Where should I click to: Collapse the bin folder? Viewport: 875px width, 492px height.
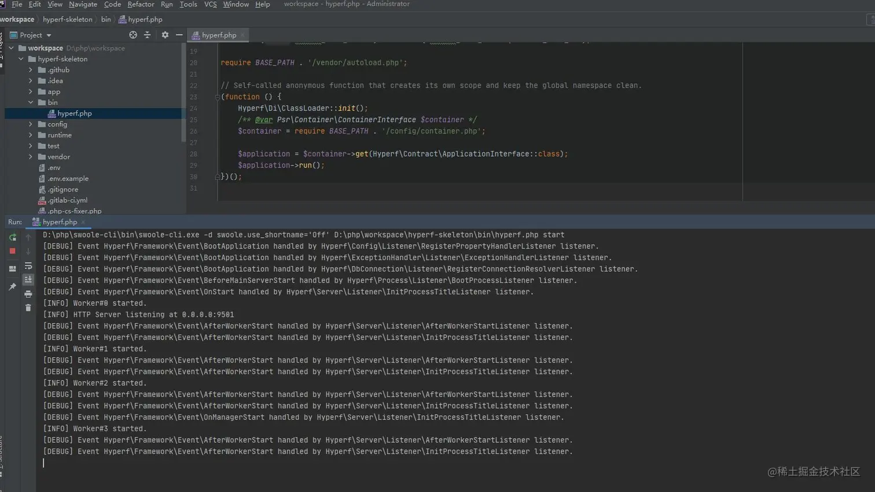point(31,102)
